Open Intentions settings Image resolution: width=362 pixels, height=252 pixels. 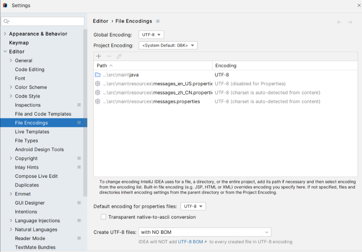tap(26, 212)
